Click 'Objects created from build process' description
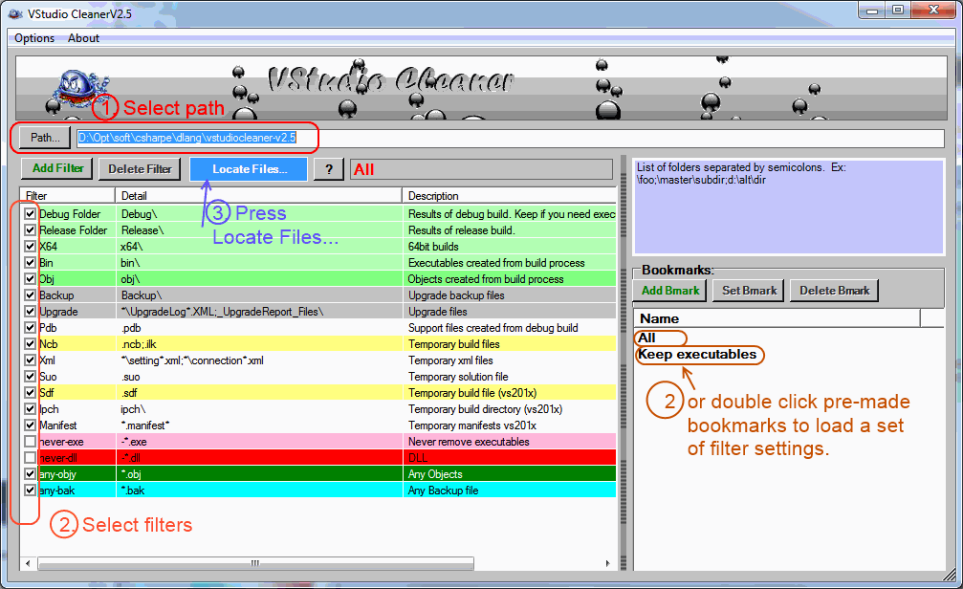 [486, 279]
